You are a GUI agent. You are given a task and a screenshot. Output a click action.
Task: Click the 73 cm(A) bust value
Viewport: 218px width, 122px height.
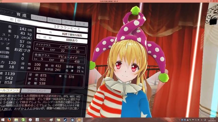[x=23, y=37]
